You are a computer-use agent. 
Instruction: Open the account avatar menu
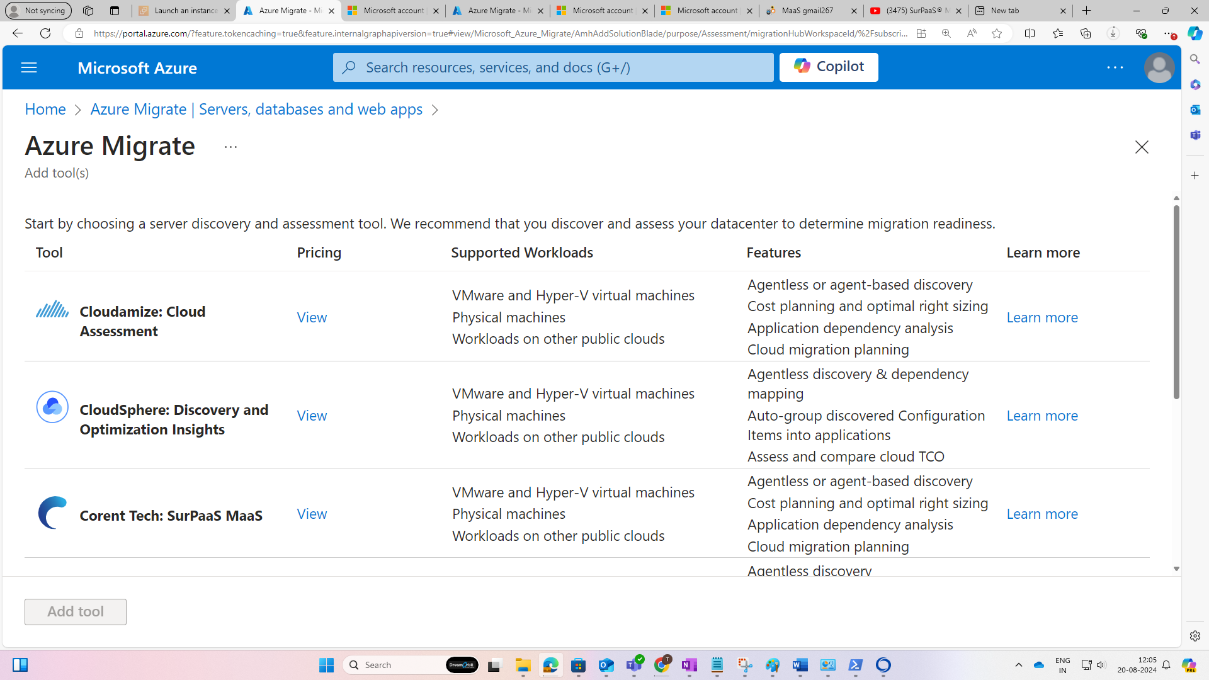[x=1159, y=67]
